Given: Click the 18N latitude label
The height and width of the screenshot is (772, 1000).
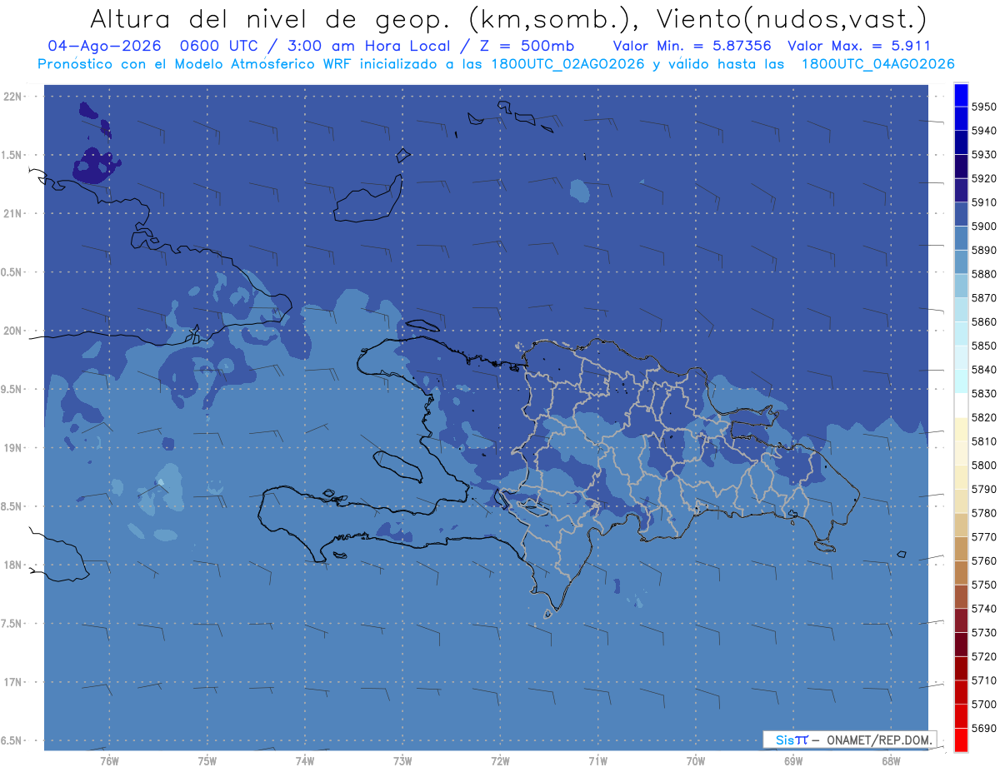Looking at the screenshot, I should point(12,565).
